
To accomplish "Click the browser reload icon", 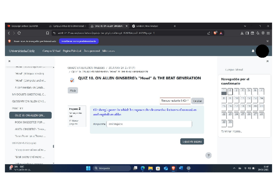I will tap(20, 33).
